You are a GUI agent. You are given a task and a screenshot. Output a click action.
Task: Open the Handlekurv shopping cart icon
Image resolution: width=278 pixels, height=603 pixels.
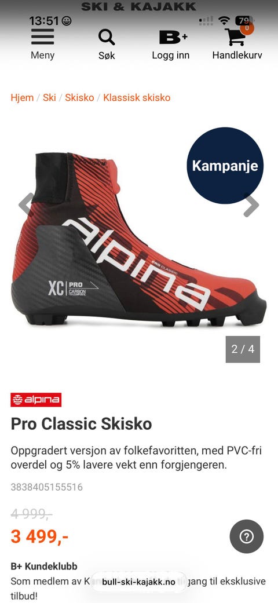tap(235, 37)
